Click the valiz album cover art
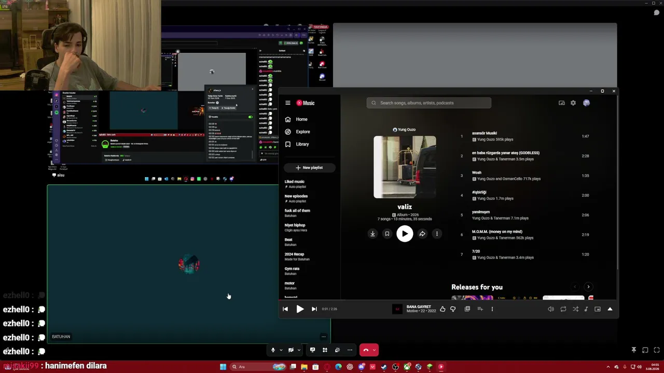The height and width of the screenshot is (373, 664). tap(405, 167)
